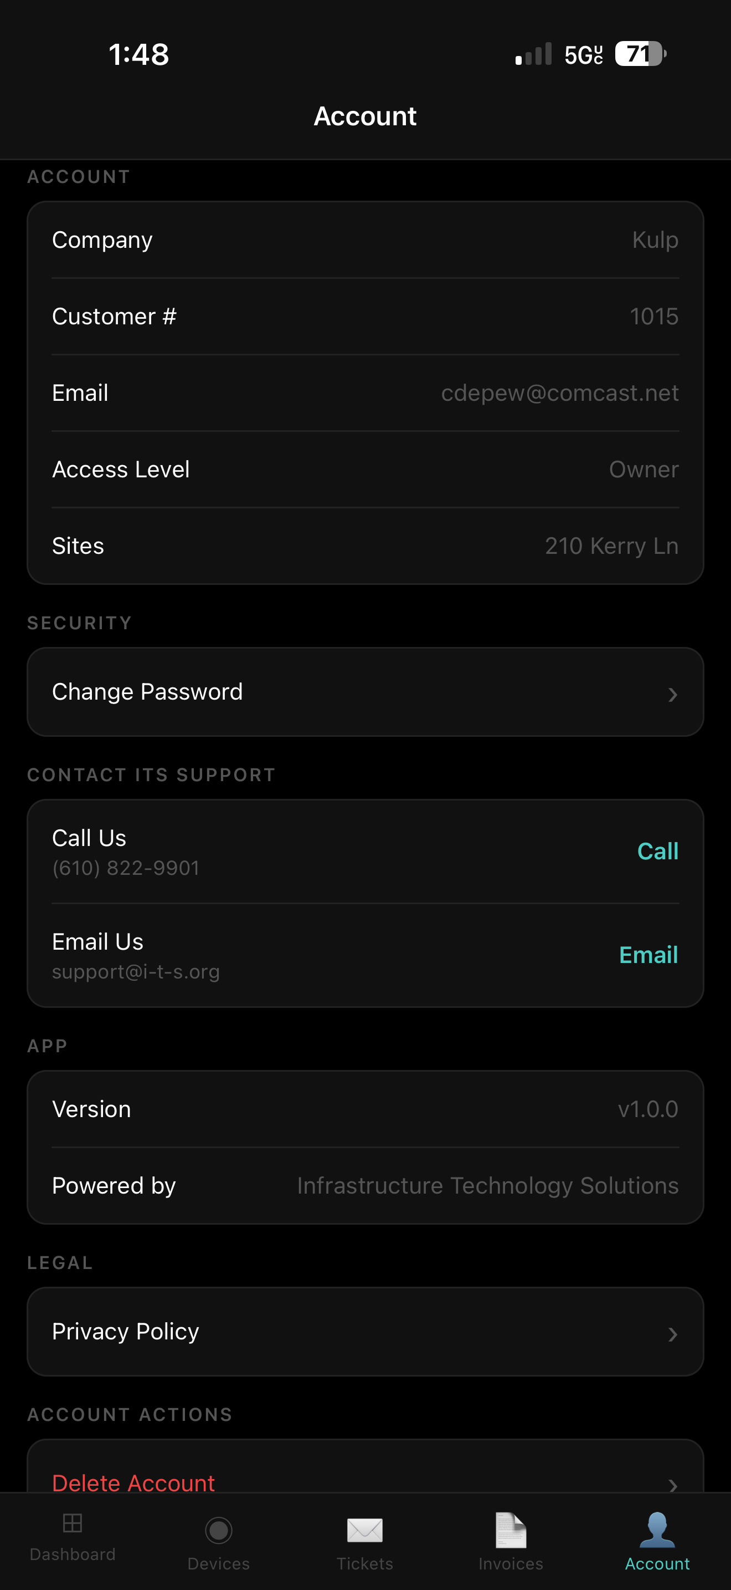Tap the Devices circle icon
This screenshot has width=731, height=1590.
point(218,1531)
